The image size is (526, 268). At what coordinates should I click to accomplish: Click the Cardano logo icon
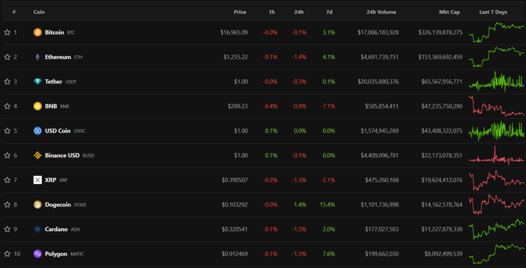pos(37,229)
